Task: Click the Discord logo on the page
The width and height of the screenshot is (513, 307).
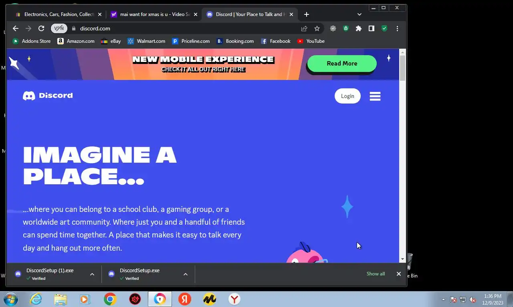Action: coord(48,96)
